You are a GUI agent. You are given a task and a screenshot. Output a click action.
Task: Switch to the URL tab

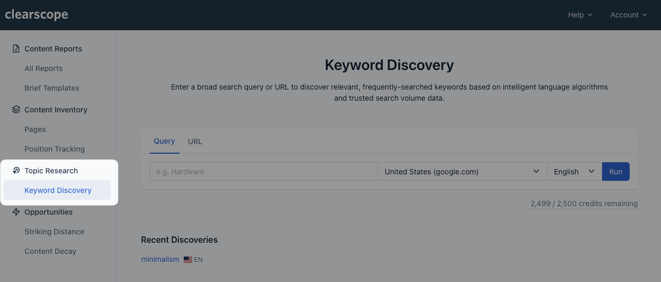click(195, 142)
